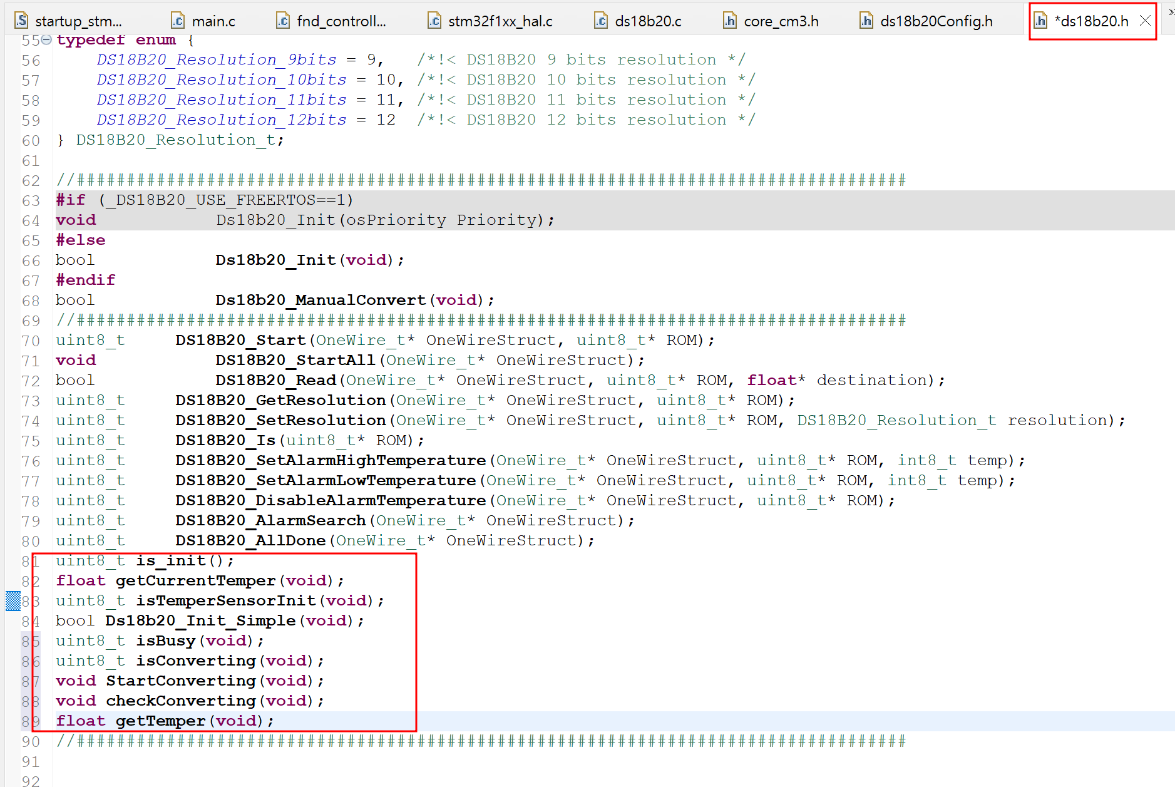The image size is (1175, 787).
Task: Click on DS18B20_GetResolution function name
Action: (280, 400)
